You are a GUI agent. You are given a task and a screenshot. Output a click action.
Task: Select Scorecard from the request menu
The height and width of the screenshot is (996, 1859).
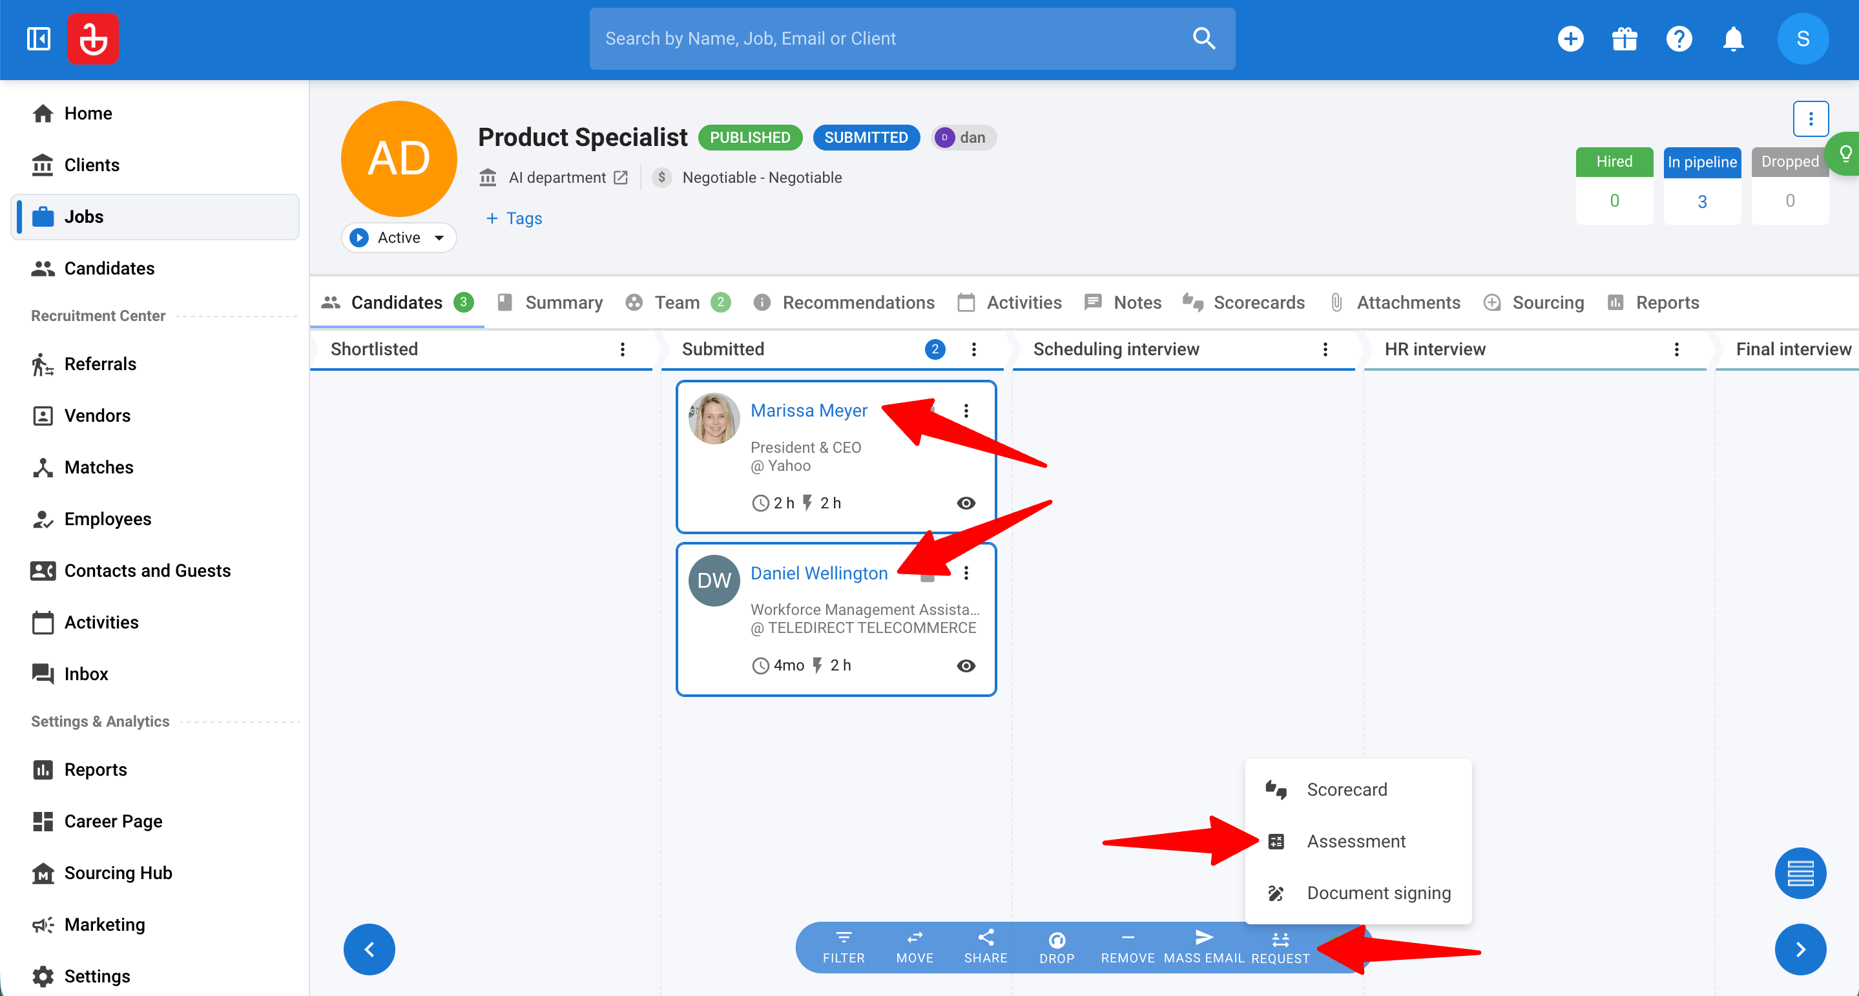click(x=1358, y=789)
